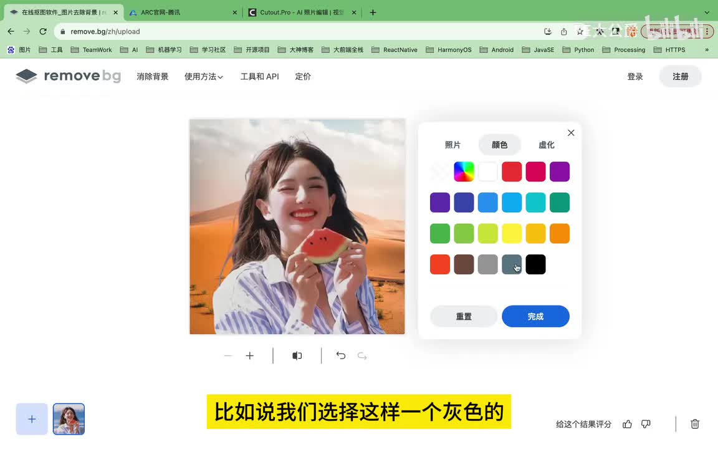Viewport: 718px width, 449px height.
Task: Click the zoom in plus icon
Action: pos(250,355)
